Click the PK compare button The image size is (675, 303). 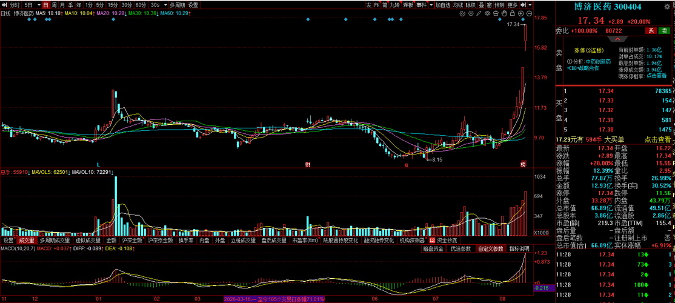pos(377,5)
